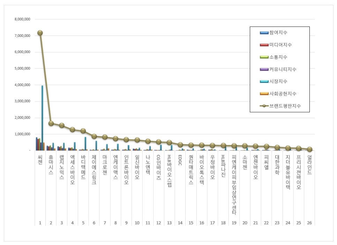Click rank number 19 under 피엔케이피부임상연구센타
This screenshot has width=337, height=245.
click(234, 223)
